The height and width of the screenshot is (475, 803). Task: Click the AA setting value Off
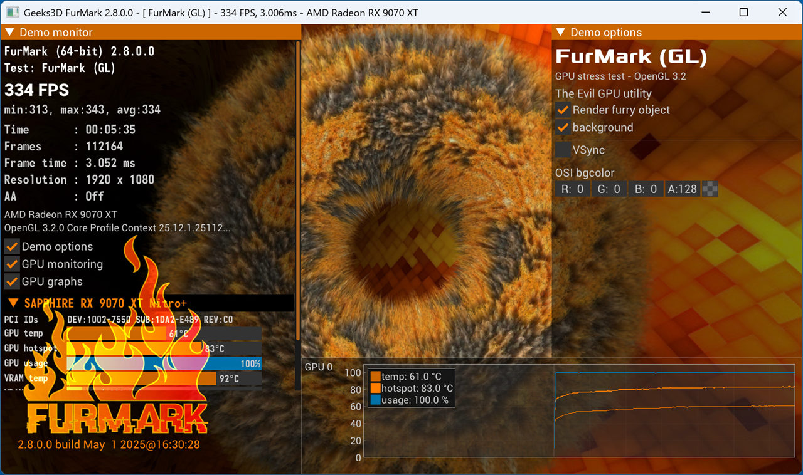[x=95, y=196]
